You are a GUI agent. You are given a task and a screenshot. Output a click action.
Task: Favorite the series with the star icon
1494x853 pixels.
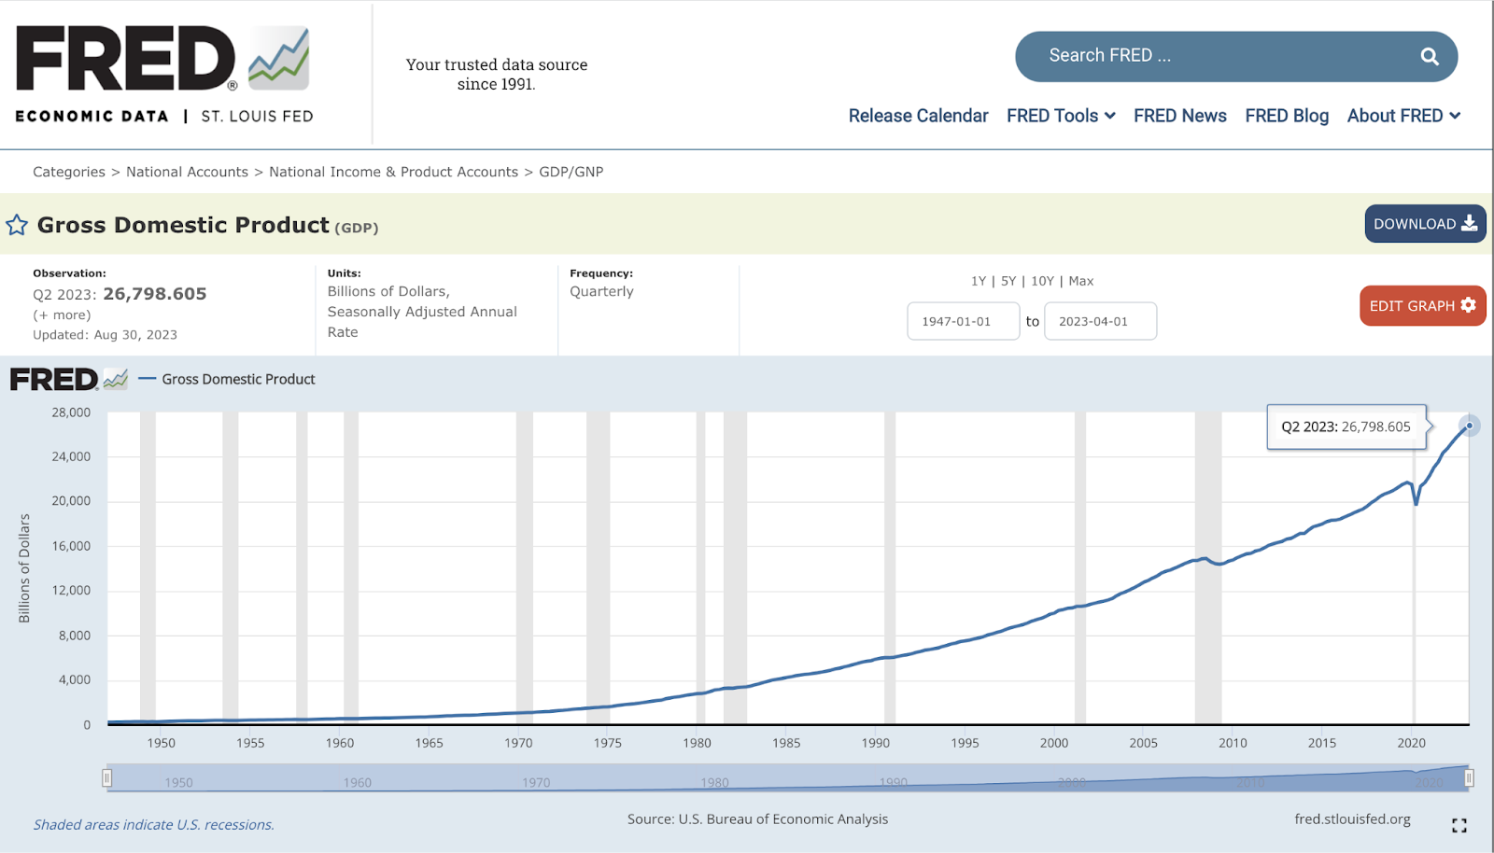pyautogui.click(x=17, y=225)
